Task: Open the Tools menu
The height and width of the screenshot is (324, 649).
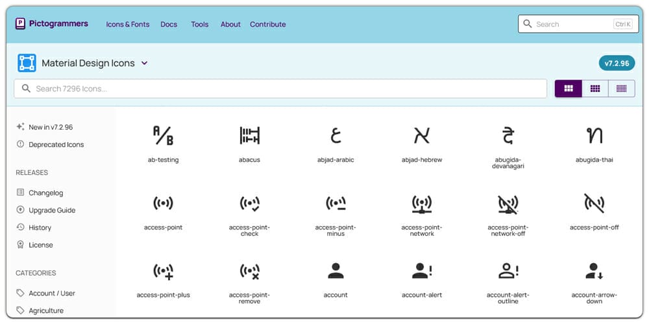Action: [x=199, y=25]
